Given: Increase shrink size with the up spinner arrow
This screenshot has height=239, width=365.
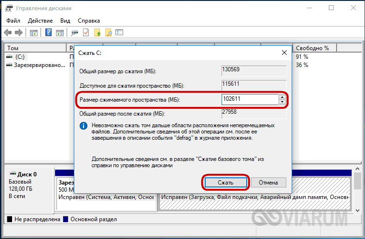Looking at the screenshot, I should pyautogui.click(x=282, y=97).
